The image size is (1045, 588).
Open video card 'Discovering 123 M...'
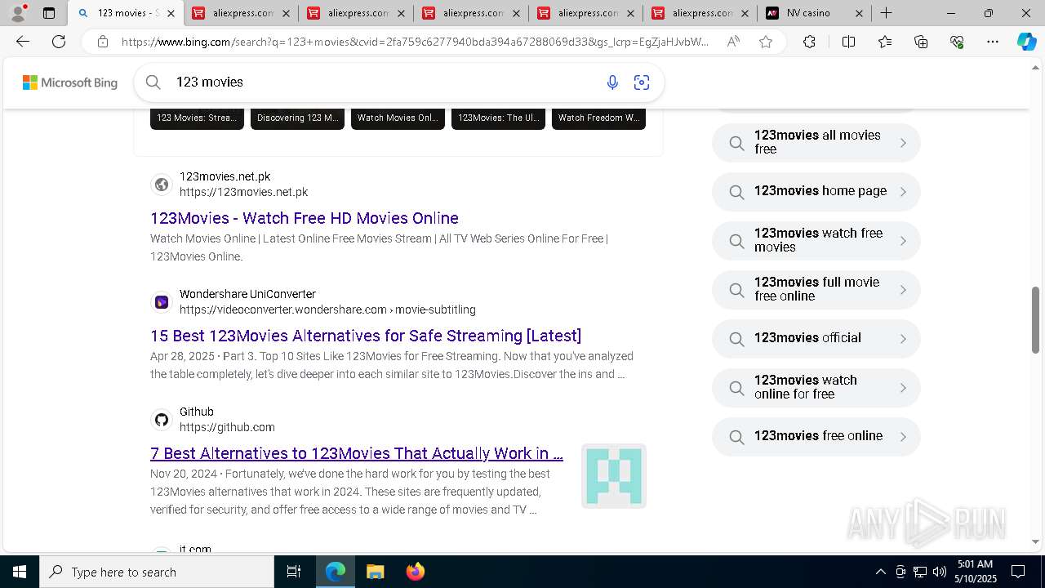coord(297,118)
